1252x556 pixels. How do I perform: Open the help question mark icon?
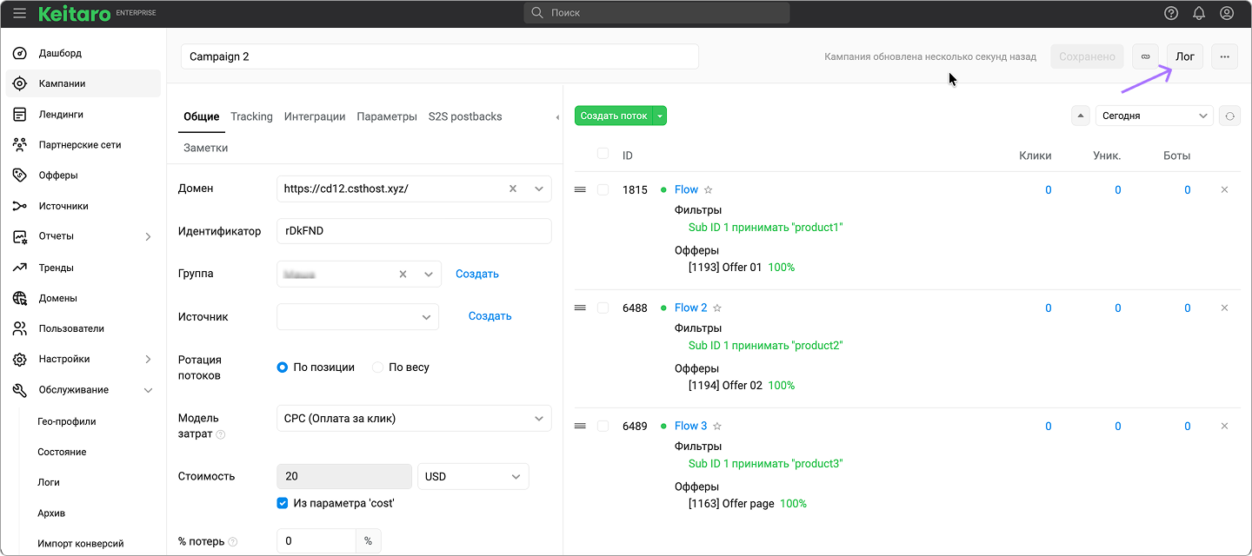(1171, 13)
